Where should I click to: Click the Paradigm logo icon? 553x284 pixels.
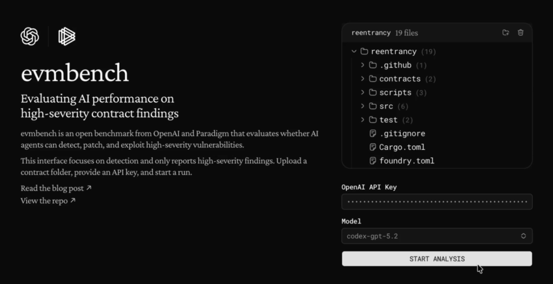pyautogui.click(x=66, y=37)
